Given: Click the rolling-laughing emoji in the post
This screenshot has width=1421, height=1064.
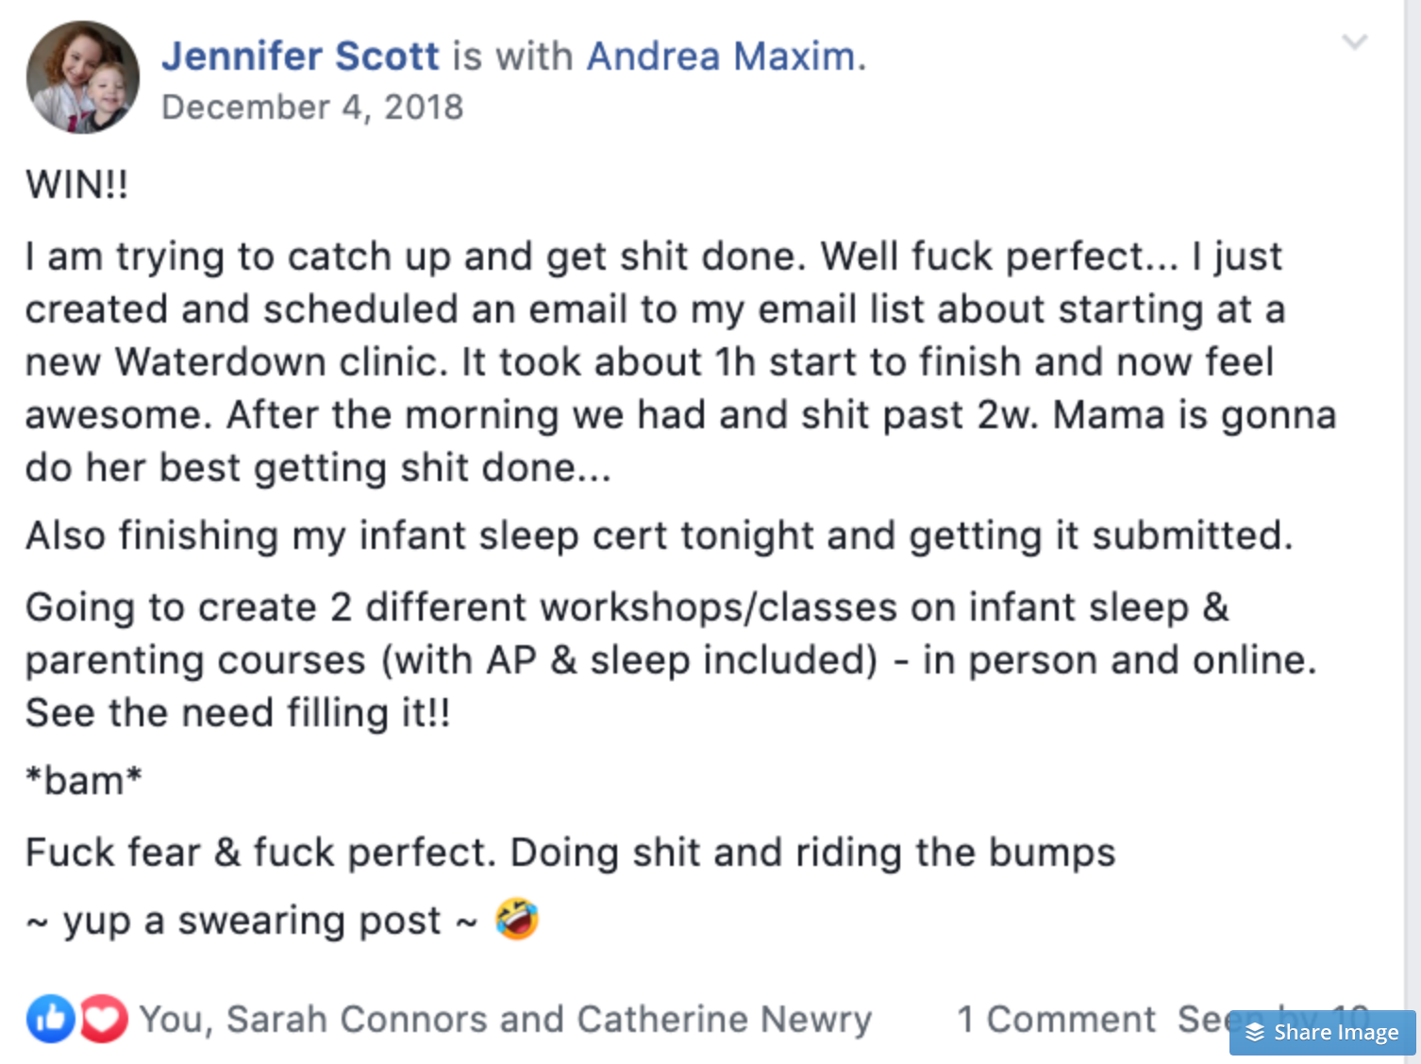Looking at the screenshot, I should [x=517, y=920].
